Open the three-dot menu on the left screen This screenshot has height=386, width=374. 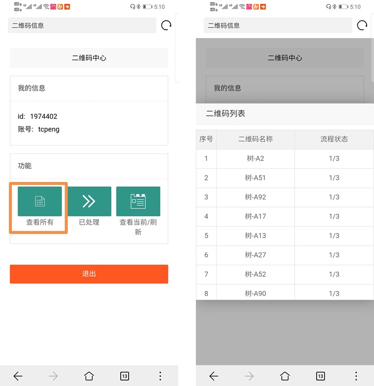pos(160,376)
